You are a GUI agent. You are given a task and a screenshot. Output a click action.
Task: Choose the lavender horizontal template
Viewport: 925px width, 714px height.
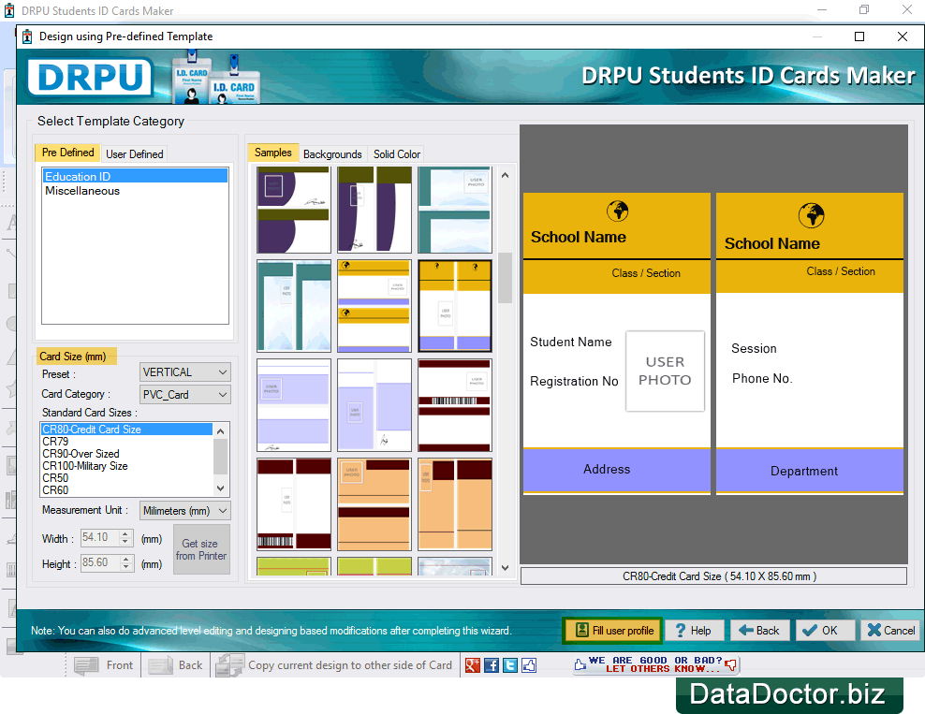tap(294, 405)
